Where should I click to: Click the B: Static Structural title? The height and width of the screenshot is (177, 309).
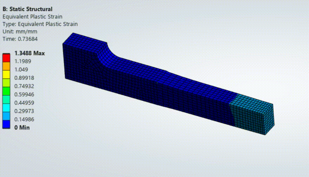pyautogui.click(x=27, y=9)
